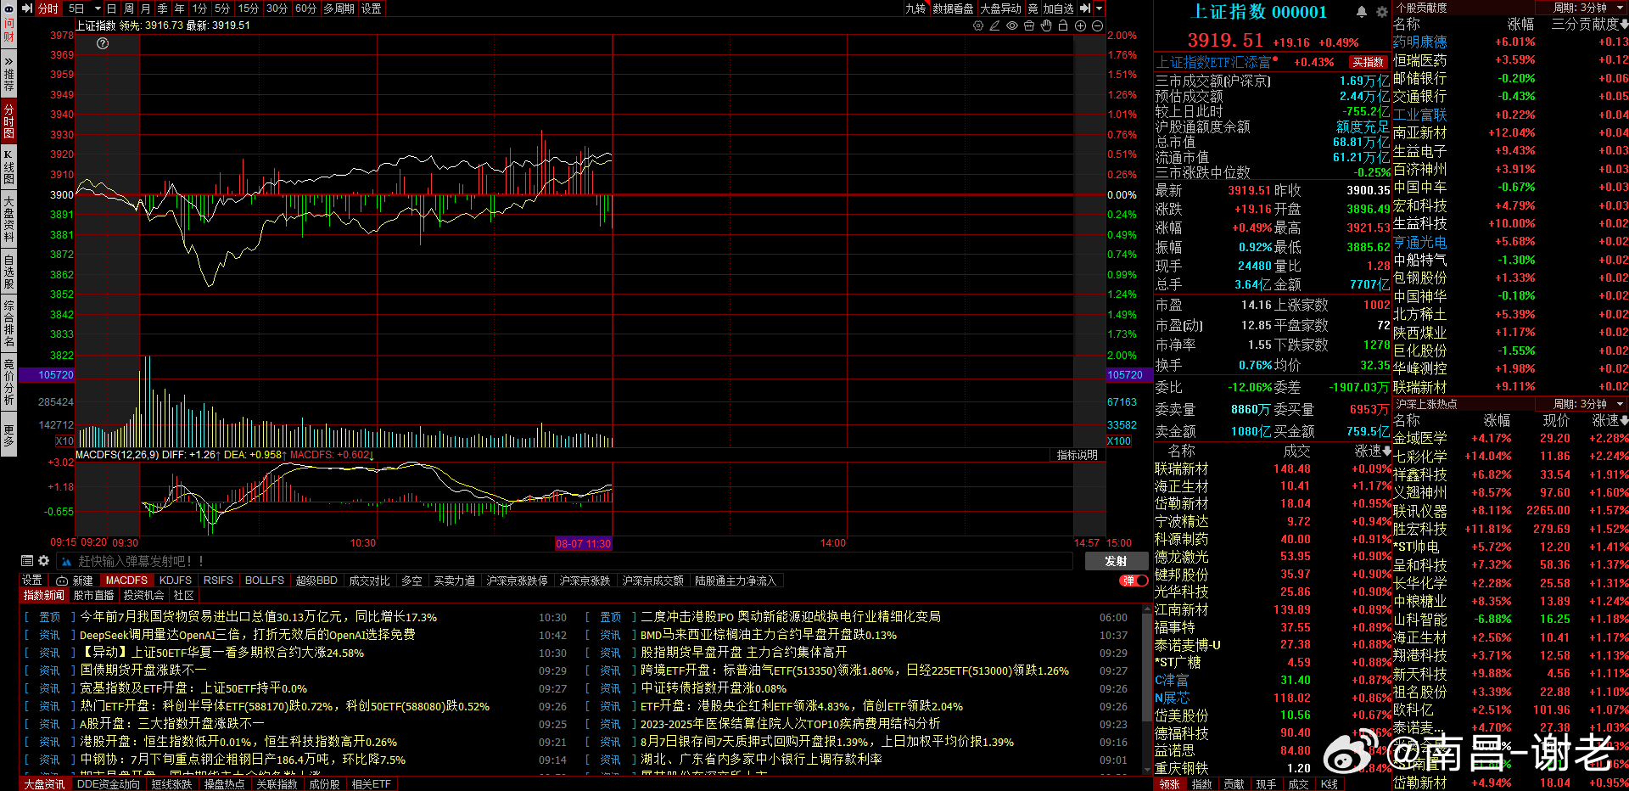1629x791 pixels.
Task: Select the drawing pencil tool
Action: tap(995, 25)
